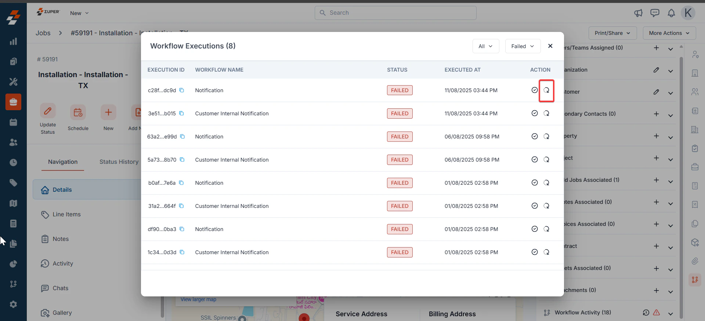Close the Workflow Executions dialog
The width and height of the screenshot is (705, 321).
pos(550,46)
